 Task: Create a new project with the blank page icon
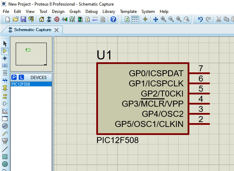(8, 19)
